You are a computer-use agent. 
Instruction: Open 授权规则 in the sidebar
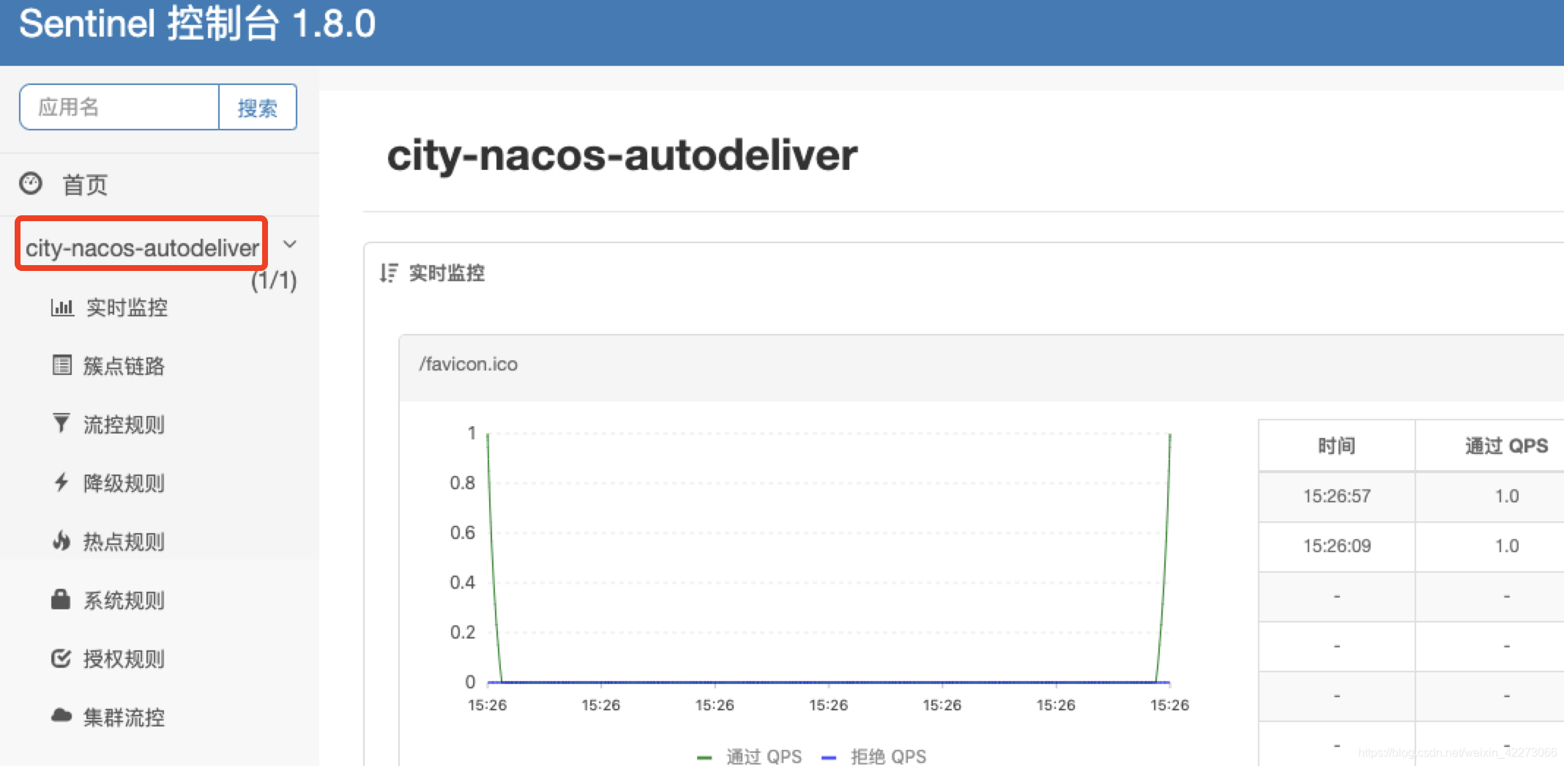124,658
